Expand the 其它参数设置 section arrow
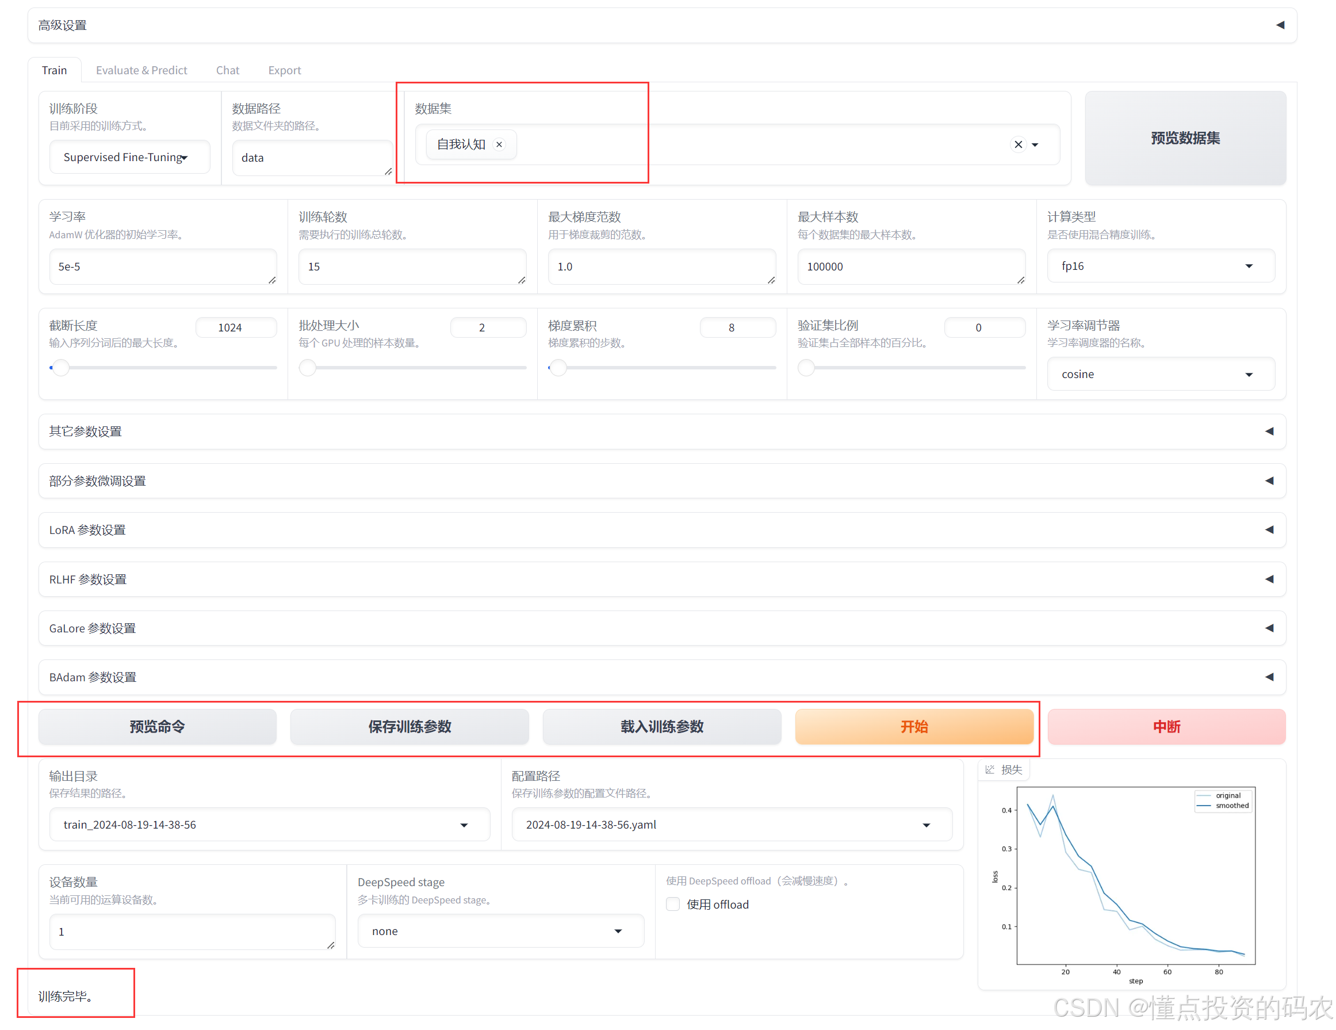 (1269, 432)
